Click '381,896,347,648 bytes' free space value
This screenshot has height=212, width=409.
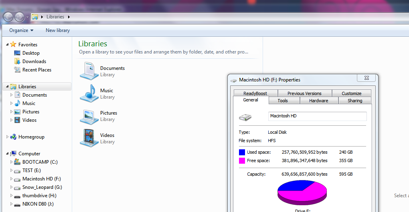point(304,160)
